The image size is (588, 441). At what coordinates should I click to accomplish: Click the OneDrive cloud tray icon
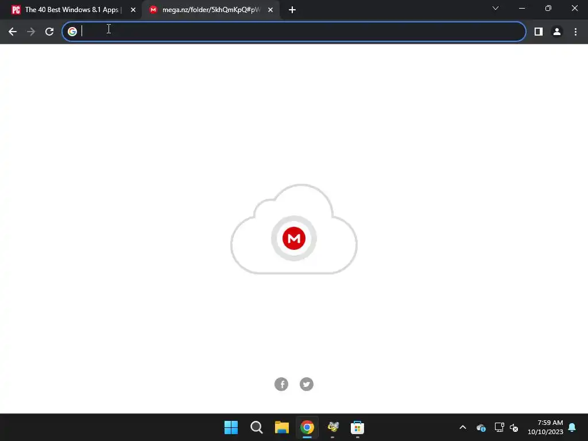click(481, 427)
